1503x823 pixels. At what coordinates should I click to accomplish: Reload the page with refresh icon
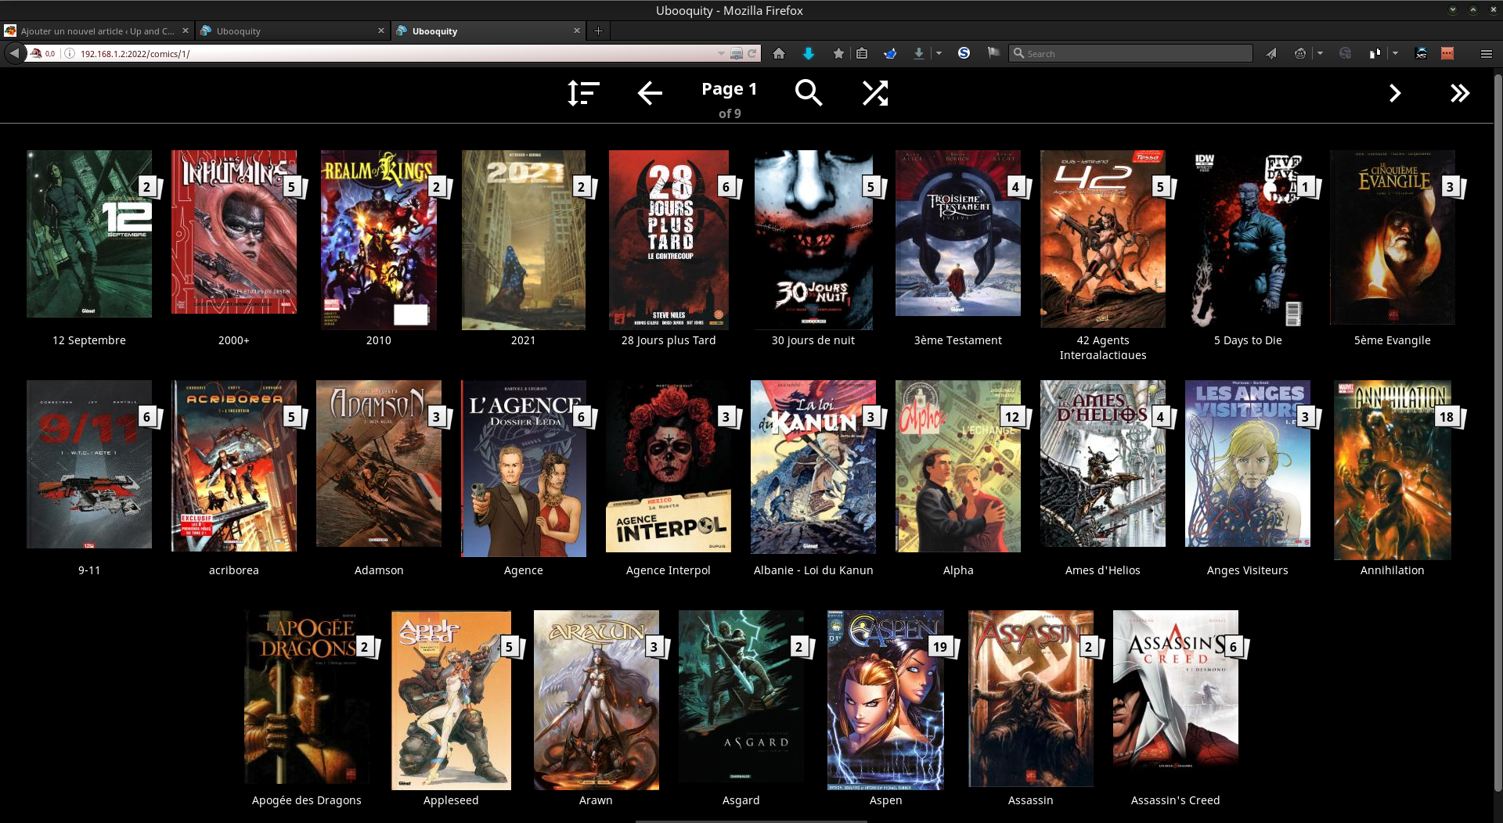pyautogui.click(x=752, y=53)
